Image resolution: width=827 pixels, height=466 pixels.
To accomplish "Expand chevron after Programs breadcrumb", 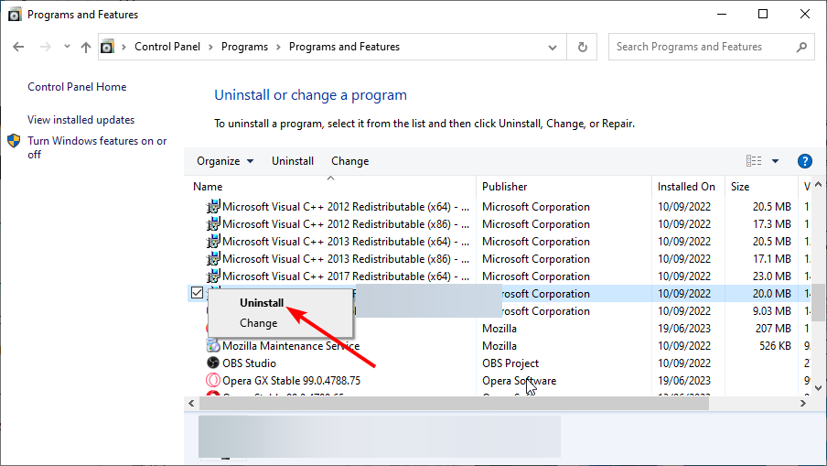I will [x=278, y=47].
